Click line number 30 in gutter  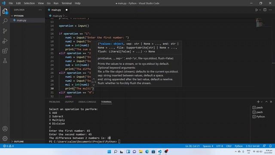(52, 89)
